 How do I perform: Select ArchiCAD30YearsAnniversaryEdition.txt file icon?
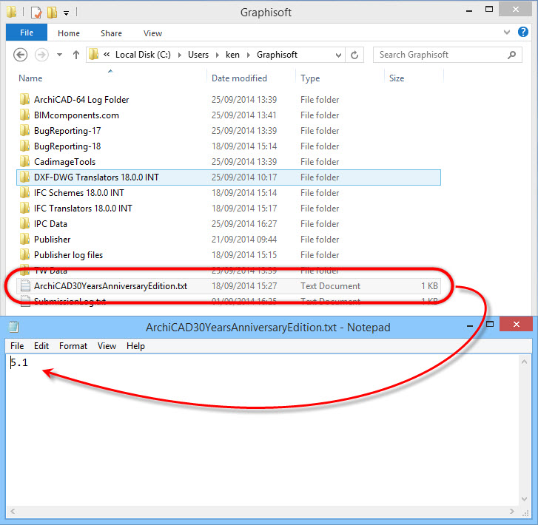coord(25,286)
